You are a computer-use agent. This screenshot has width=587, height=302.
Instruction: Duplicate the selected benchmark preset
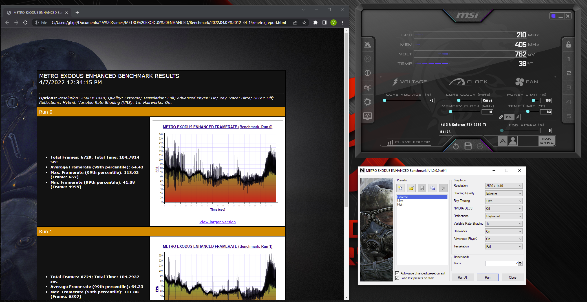(x=433, y=188)
